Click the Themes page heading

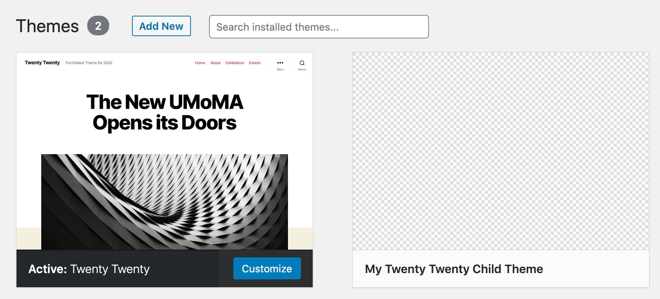(47, 26)
